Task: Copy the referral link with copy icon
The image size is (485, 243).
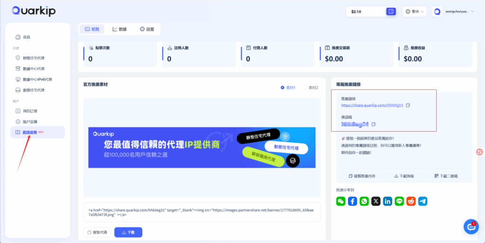Action: [408, 105]
